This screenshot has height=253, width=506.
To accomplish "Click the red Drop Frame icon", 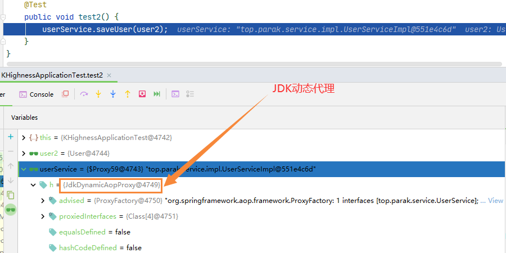I will [142, 94].
